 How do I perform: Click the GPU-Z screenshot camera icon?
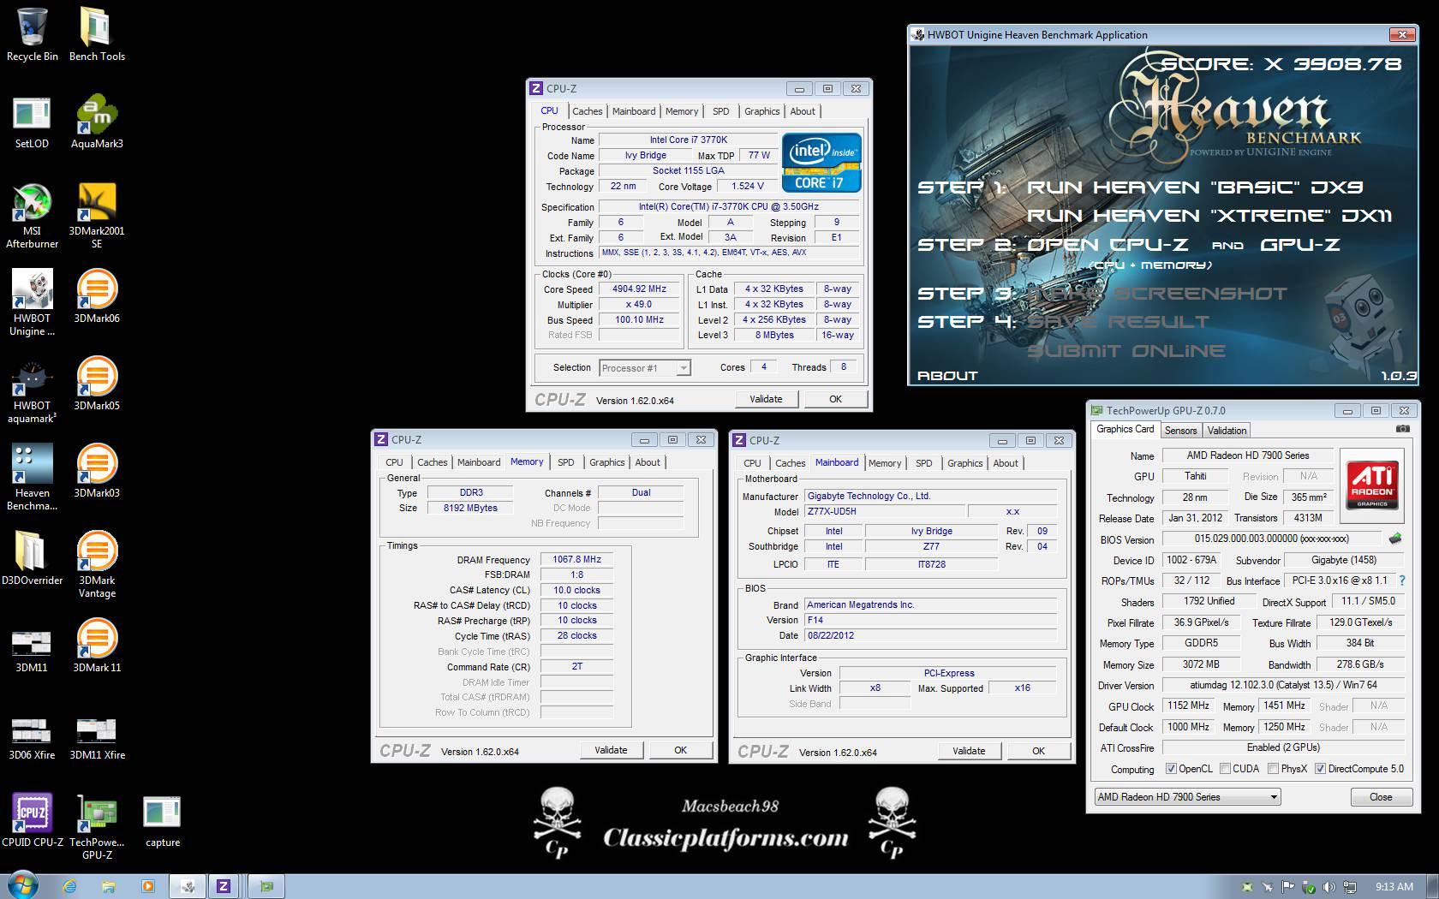1403,429
